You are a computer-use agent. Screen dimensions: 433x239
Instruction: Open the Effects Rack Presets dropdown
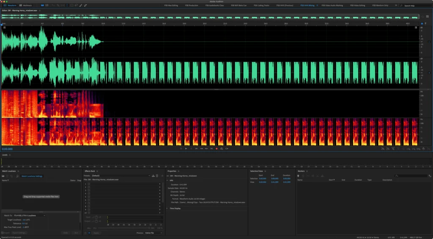(x=121, y=176)
